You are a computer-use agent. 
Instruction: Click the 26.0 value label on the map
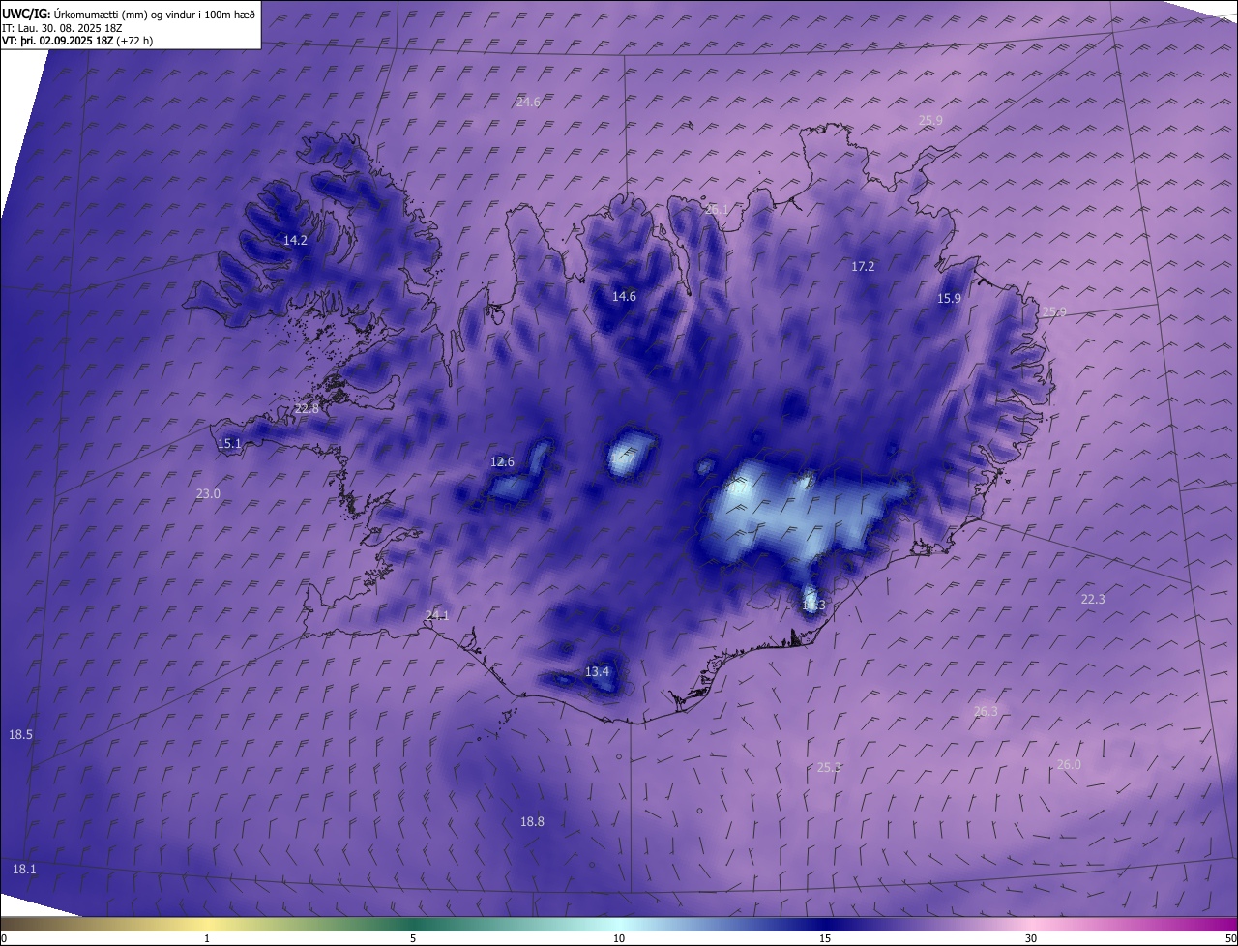(1068, 764)
